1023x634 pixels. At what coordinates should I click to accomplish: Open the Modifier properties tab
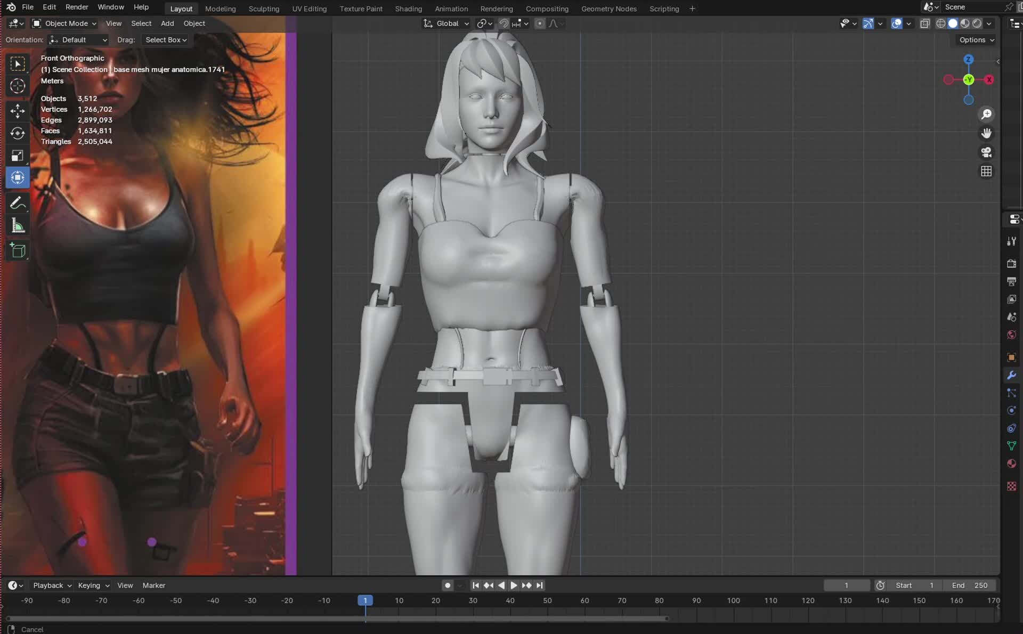pyautogui.click(x=1011, y=375)
